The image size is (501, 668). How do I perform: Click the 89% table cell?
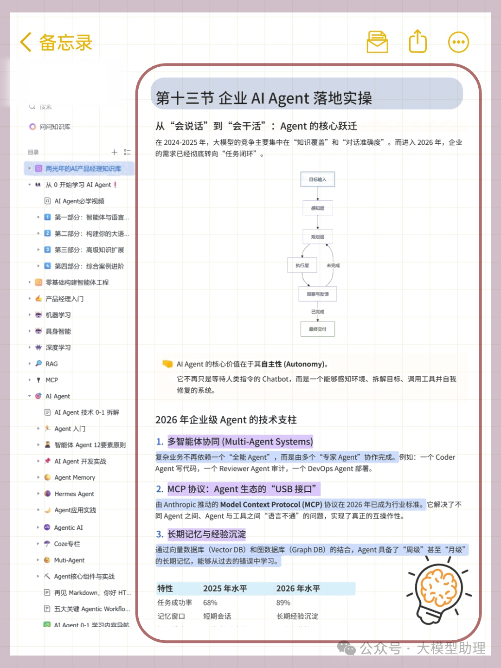click(x=283, y=603)
